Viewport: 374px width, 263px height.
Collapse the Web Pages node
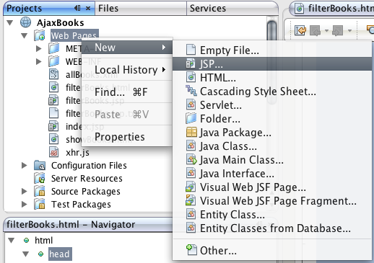click(x=24, y=36)
